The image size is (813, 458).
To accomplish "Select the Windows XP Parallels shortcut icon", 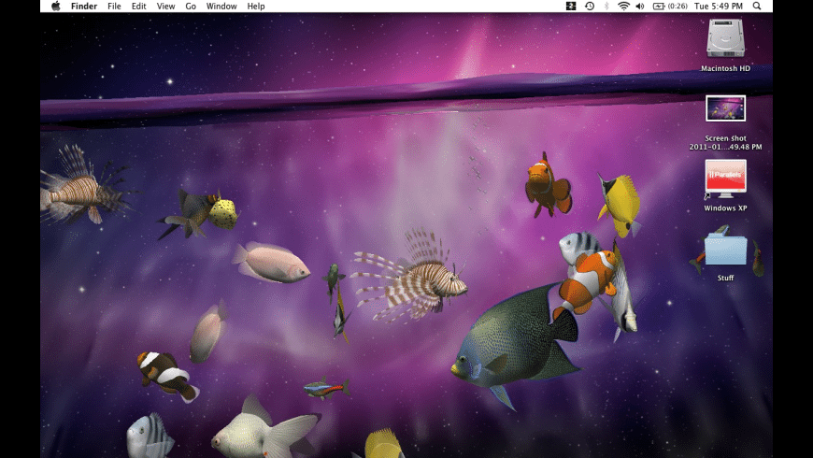I will (725, 179).
